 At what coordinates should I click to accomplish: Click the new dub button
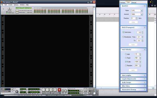click(63, 91)
